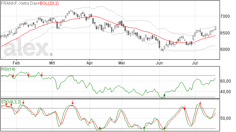This screenshot has height=132, width=236.
Task: Click the RSI(14) indicator label
Action: click(8, 69)
